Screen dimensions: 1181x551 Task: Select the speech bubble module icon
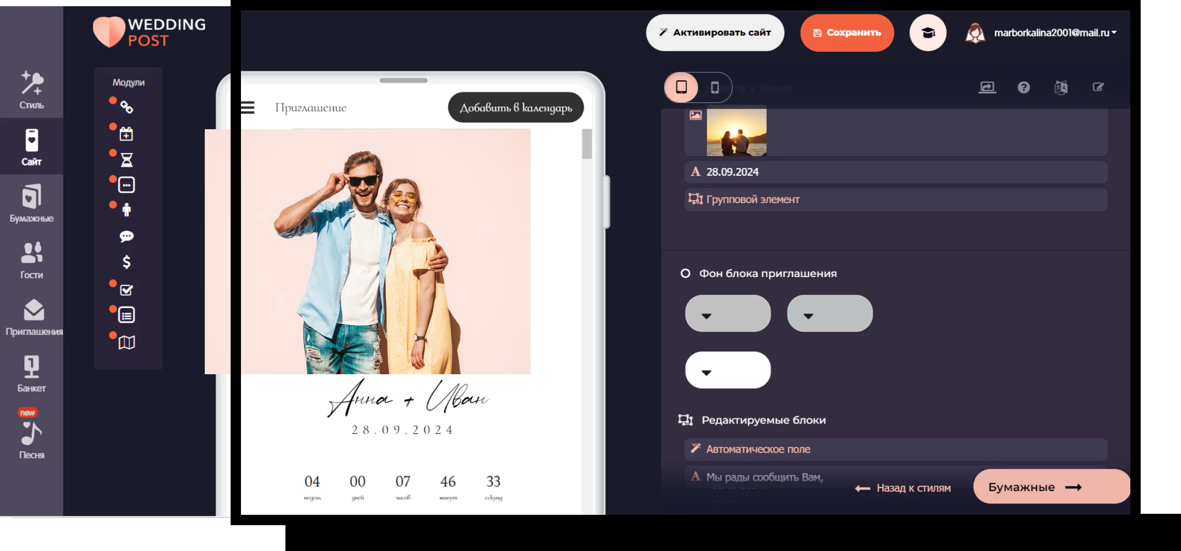click(x=127, y=237)
